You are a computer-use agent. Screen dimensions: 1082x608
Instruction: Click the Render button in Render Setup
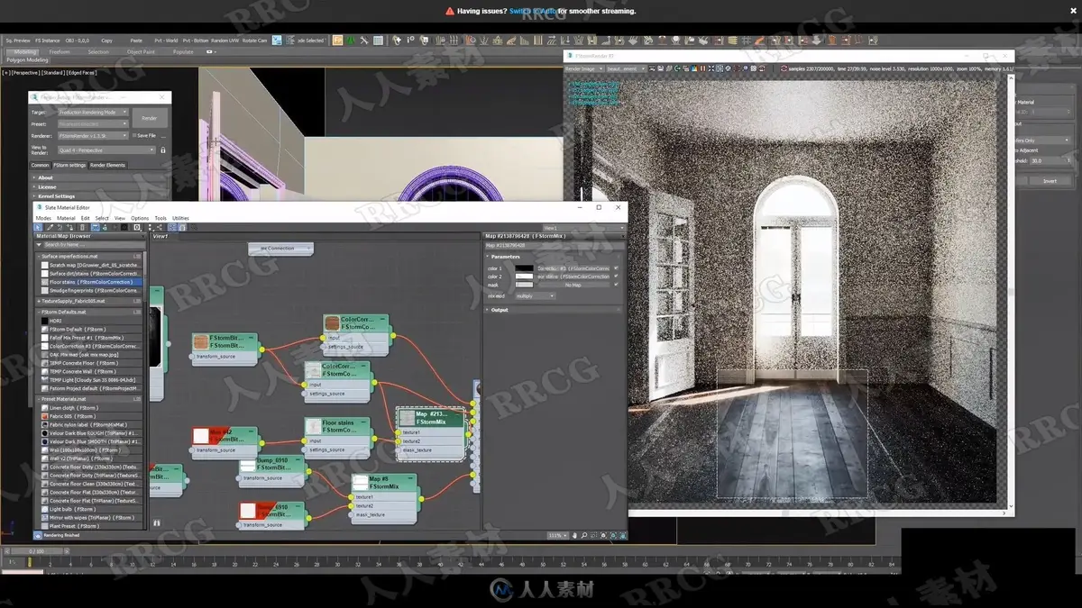(x=150, y=118)
